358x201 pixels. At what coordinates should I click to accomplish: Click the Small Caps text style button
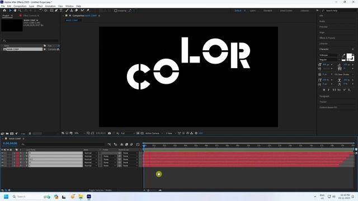tap(339, 90)
